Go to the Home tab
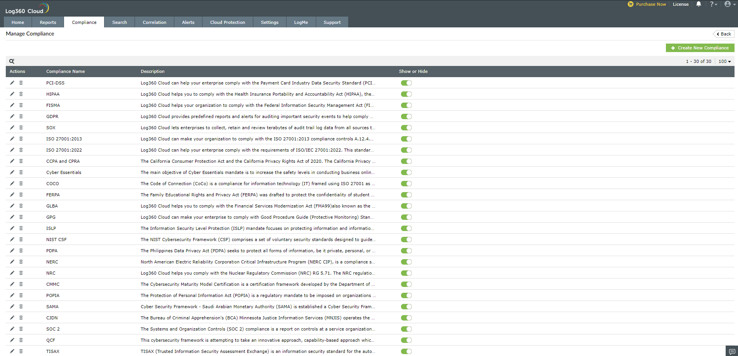 tap(18, 22)
